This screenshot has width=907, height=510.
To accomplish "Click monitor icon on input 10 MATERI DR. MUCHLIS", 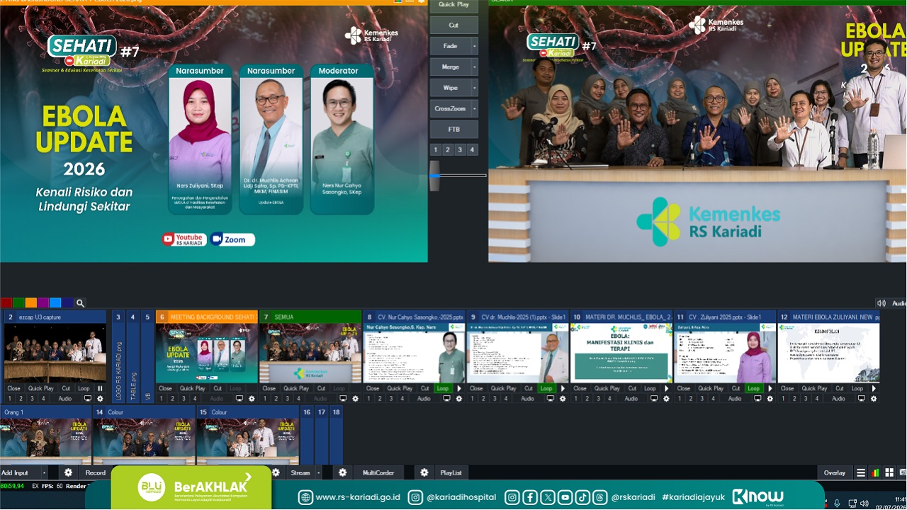I will 654,399.
